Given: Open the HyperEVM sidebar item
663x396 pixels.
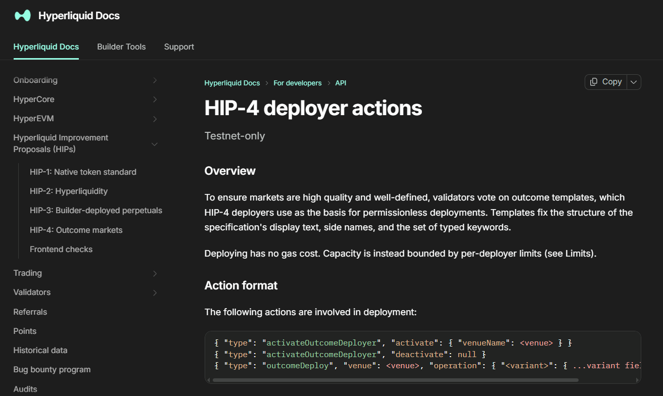Looking at the screenshot, I should coord(33,119).
